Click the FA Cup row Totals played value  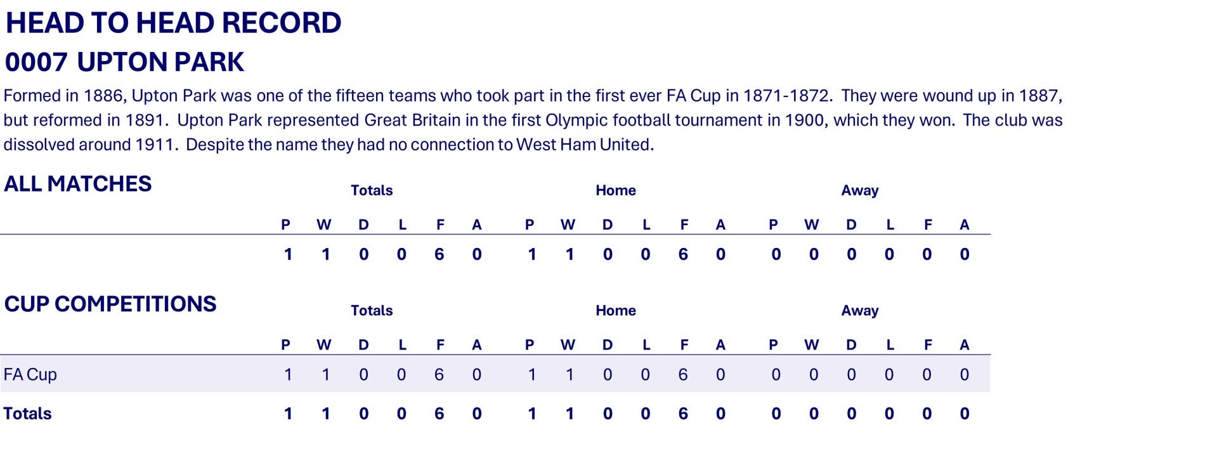(288, 375)
